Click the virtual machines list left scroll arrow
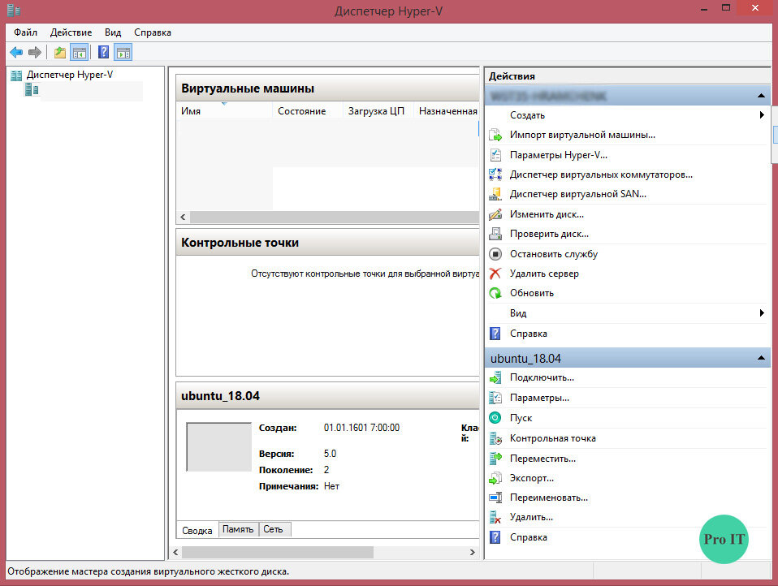Viewport: 778px width, 586px height. tap(183, 218)
